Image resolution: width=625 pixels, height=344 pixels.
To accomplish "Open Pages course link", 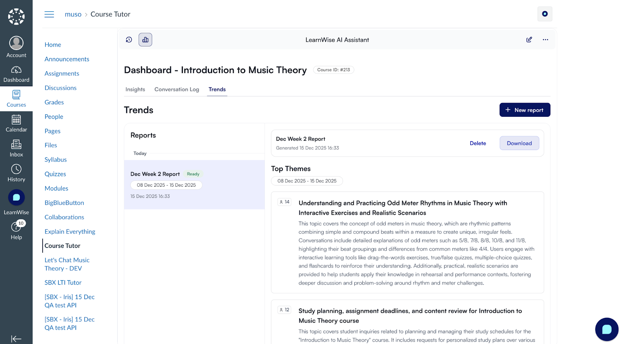I will pos(52,131).
